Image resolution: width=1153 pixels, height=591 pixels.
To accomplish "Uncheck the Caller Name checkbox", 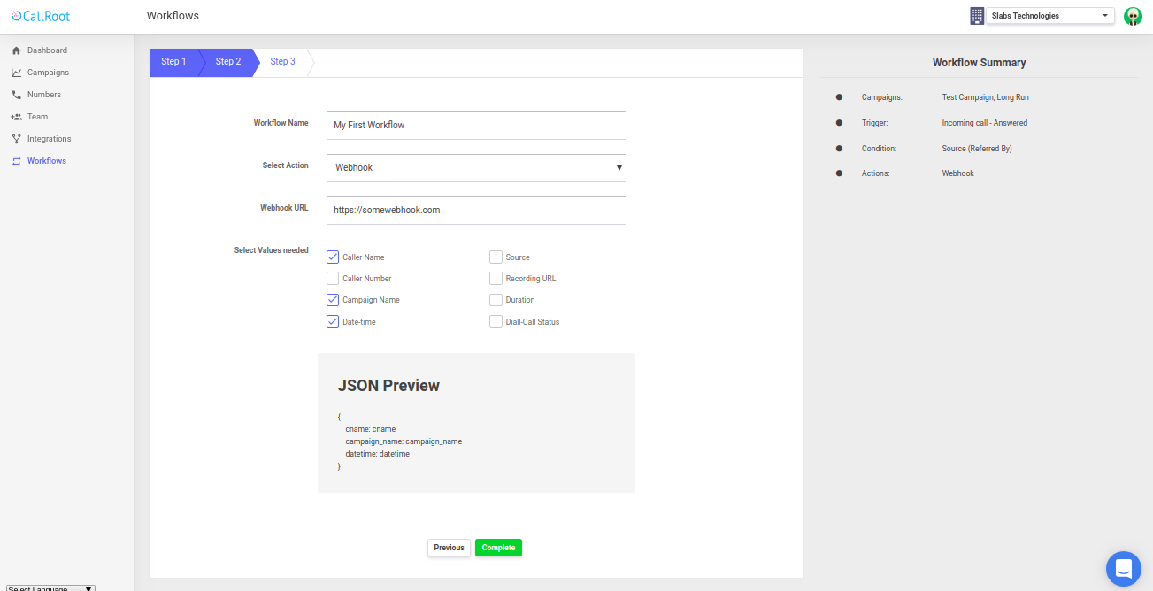I will (x=332, y=257).
